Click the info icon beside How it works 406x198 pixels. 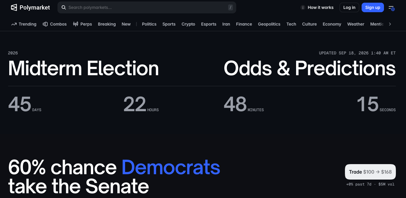coord(303,7)
